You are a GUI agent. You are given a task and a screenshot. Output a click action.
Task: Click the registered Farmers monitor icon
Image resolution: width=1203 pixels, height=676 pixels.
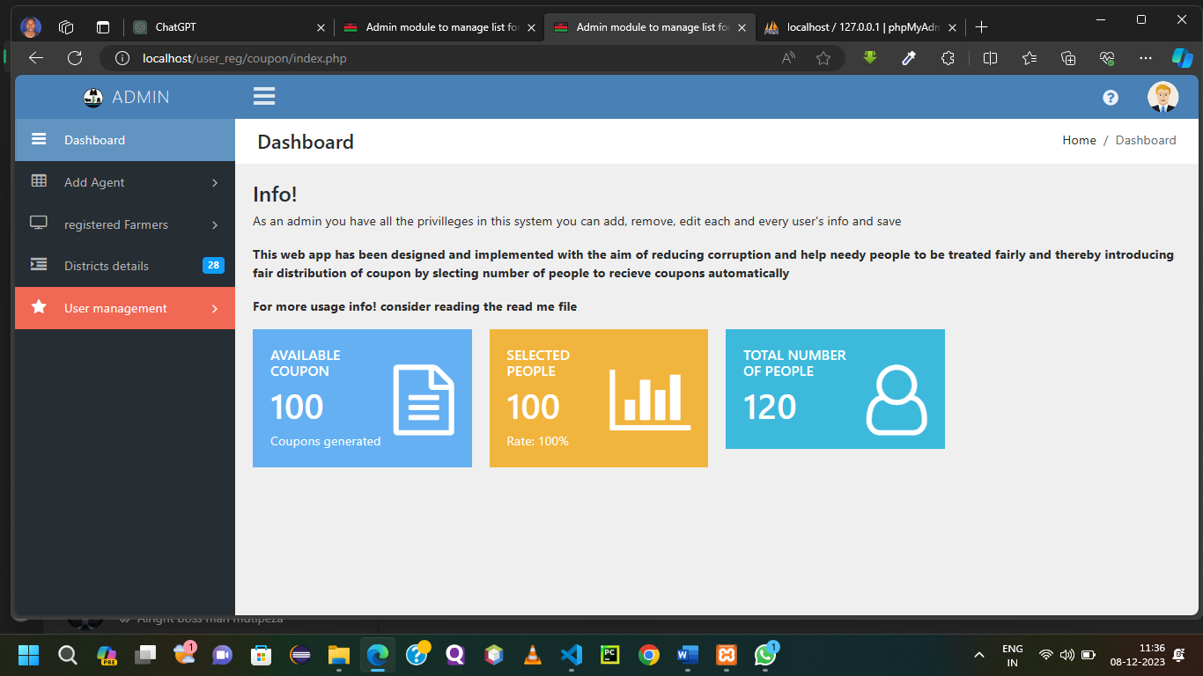click(x=39, y=224)
